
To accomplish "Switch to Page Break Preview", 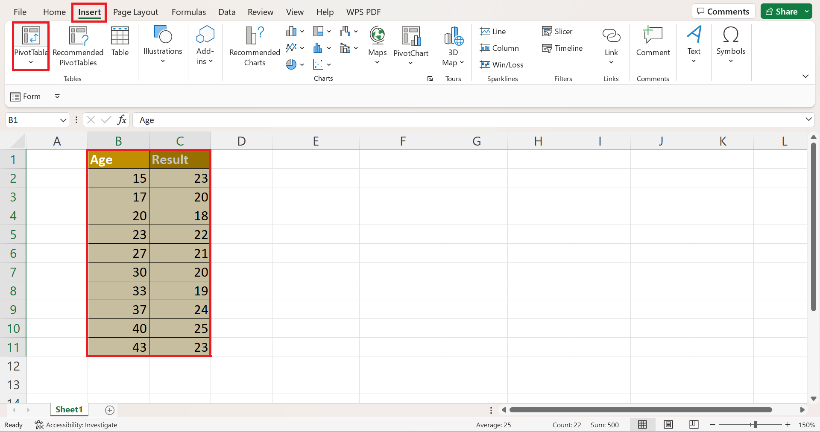I will click(x=694, y=424).
